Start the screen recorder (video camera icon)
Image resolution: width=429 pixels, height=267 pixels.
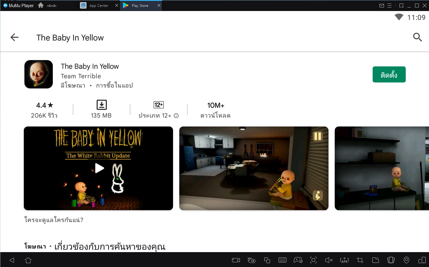tap(236, 260)
